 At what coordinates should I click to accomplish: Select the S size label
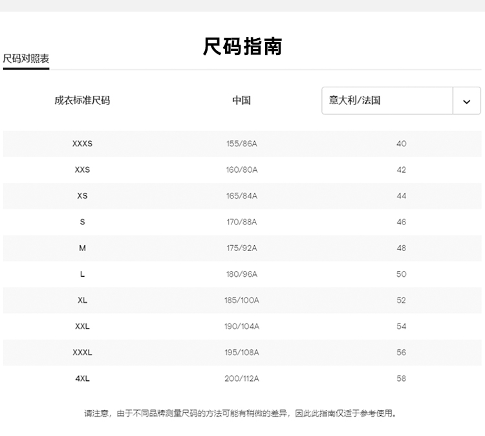coord(82,222)
